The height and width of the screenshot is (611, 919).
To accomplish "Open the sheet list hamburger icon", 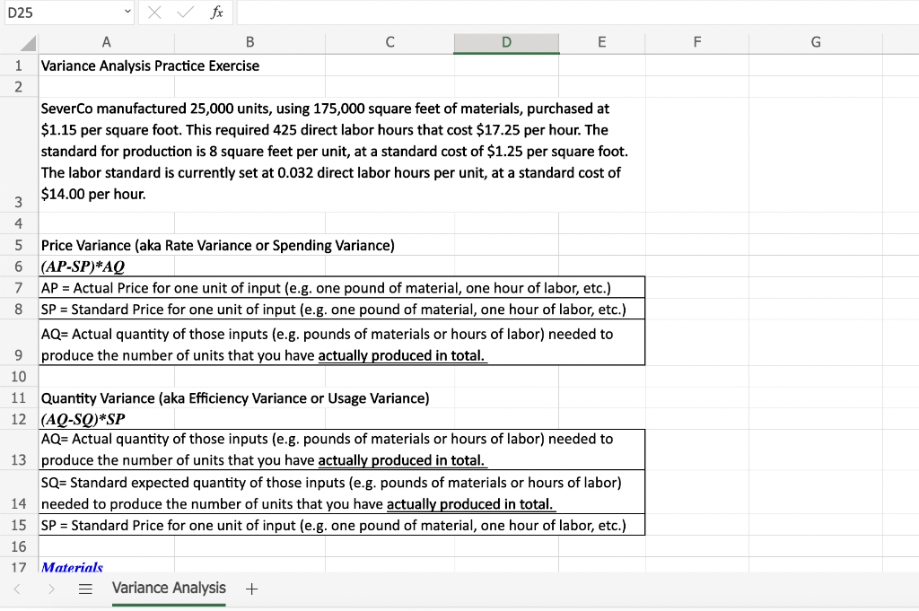I will click(x=85, y=589).
